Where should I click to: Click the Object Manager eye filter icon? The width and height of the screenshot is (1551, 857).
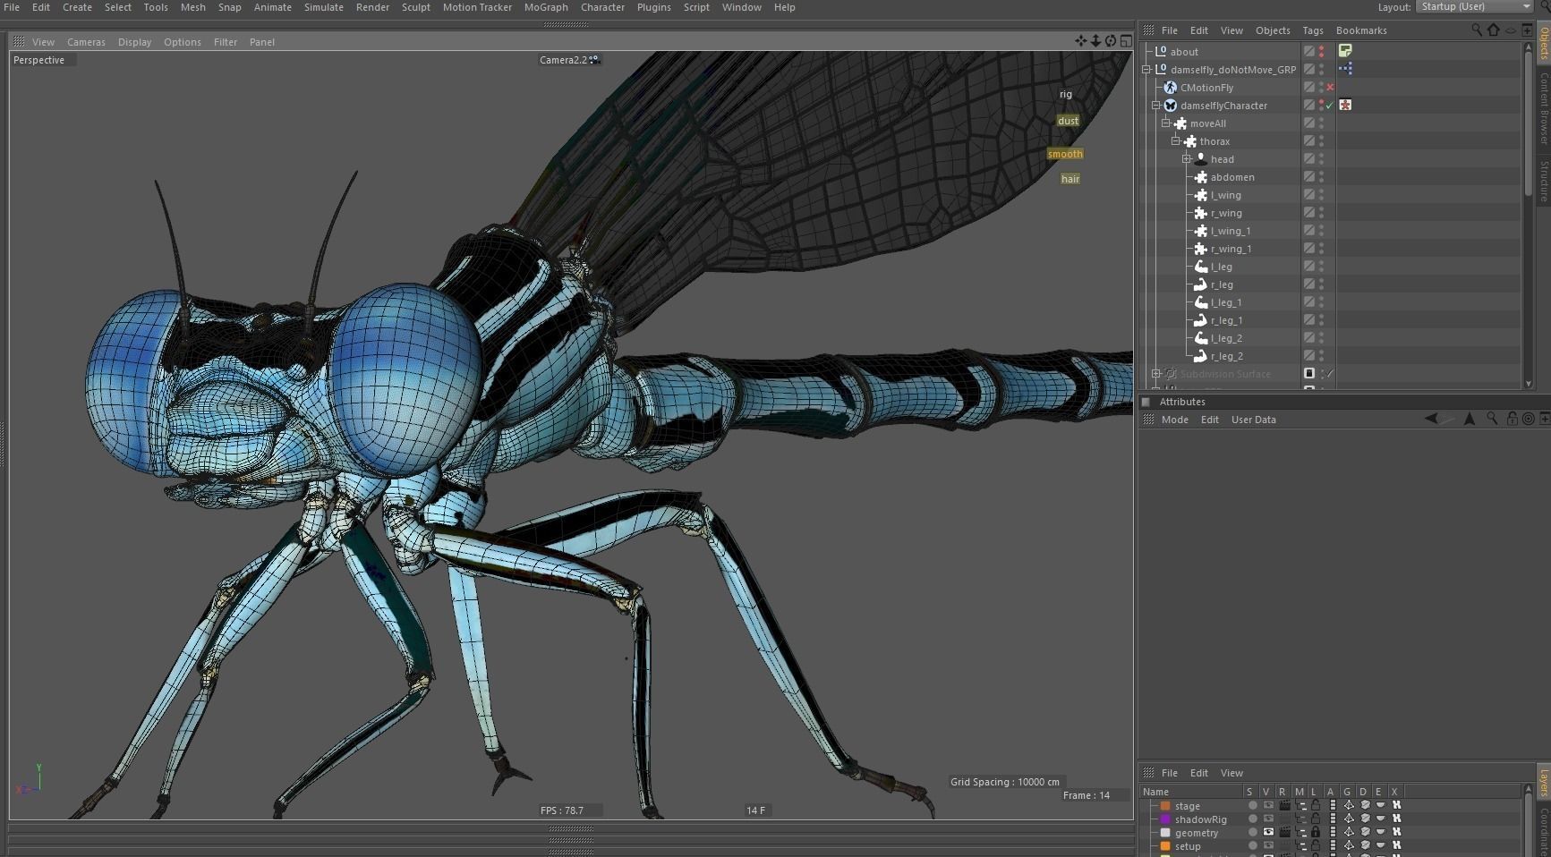1511,30
